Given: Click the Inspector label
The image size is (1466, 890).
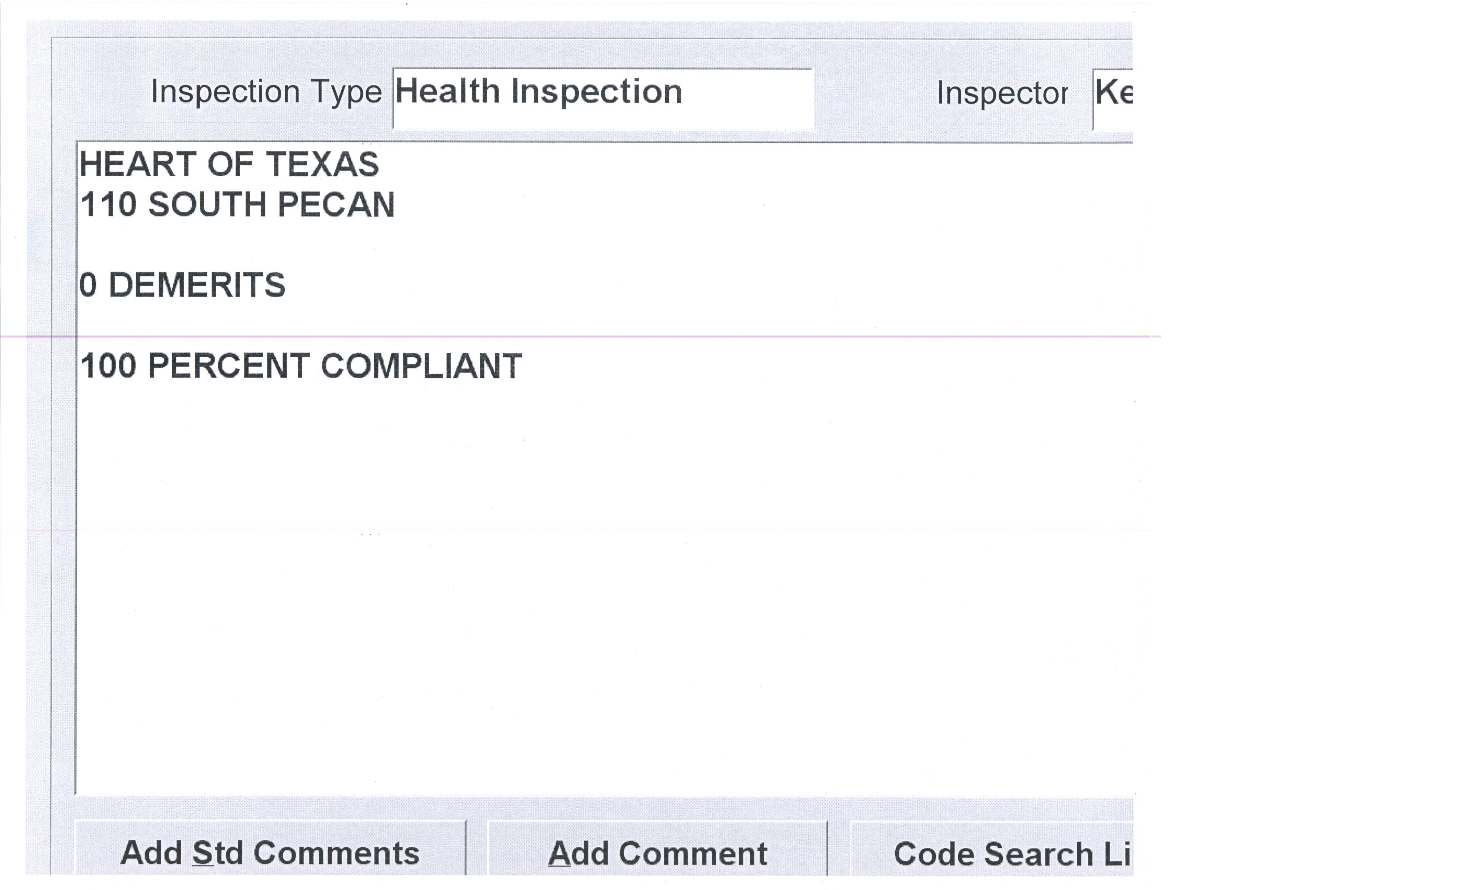Looking at the screenshot, I should (x=1002, y=94).
